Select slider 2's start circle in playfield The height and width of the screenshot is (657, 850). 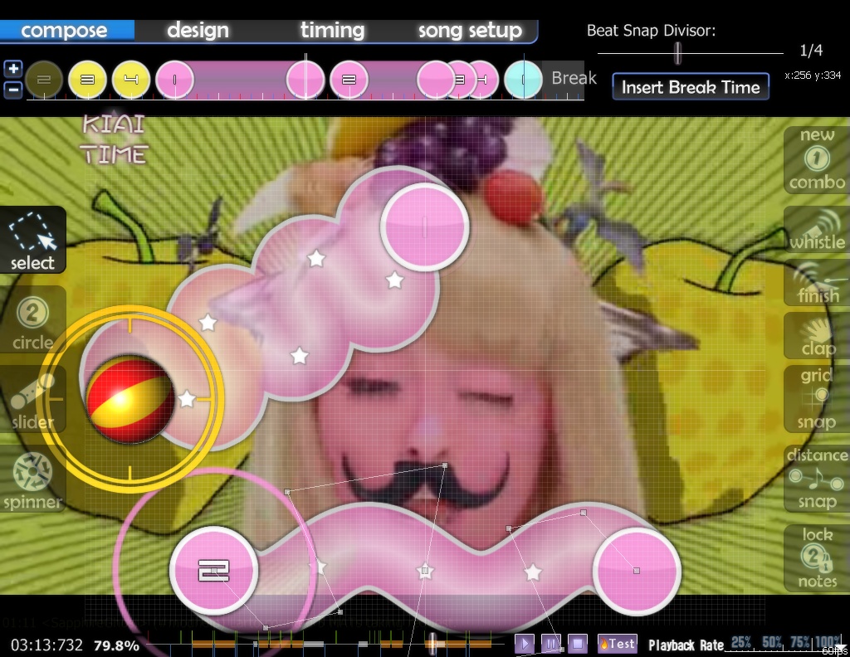pyautogui.click(x=214, y=571)
